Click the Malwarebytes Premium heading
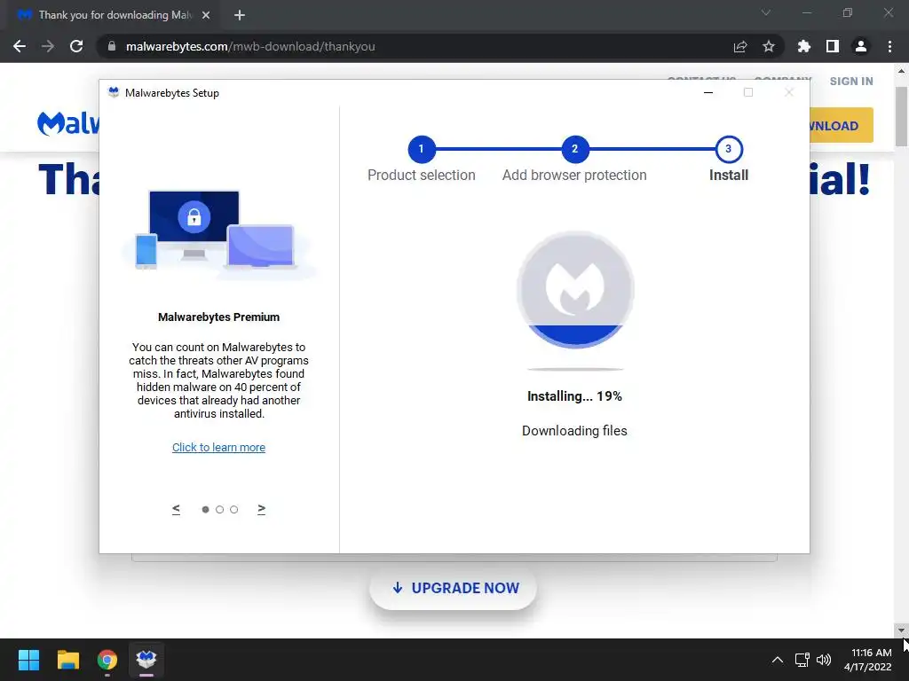The width and height of the screenshot is (909, 681). click(218, 317)
